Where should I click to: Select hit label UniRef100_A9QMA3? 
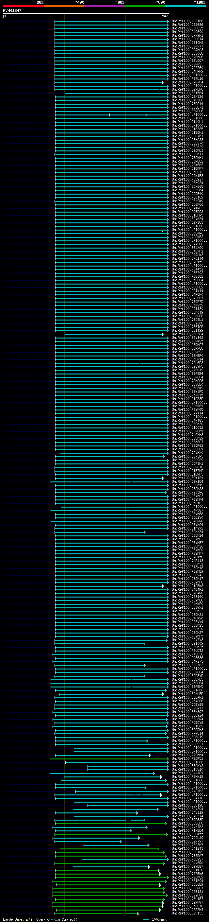point(187,50)
